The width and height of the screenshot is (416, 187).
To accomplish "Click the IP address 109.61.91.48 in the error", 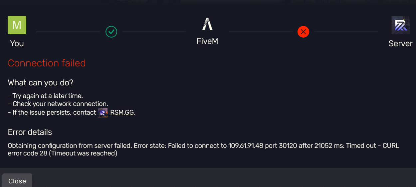I will click(x=246, y=146).
